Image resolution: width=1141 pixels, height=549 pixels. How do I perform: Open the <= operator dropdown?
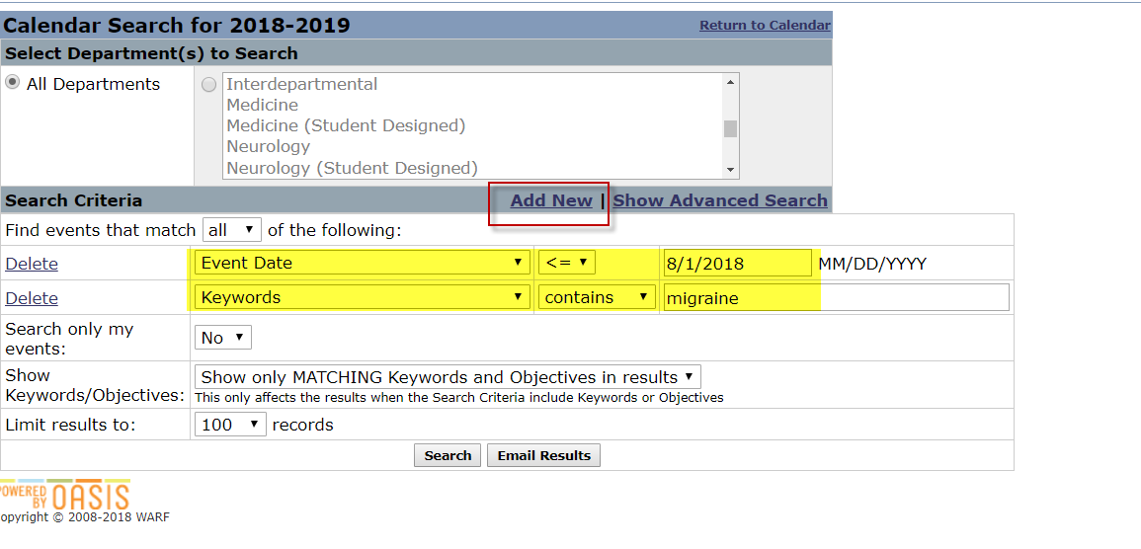(x=567, y=264)
